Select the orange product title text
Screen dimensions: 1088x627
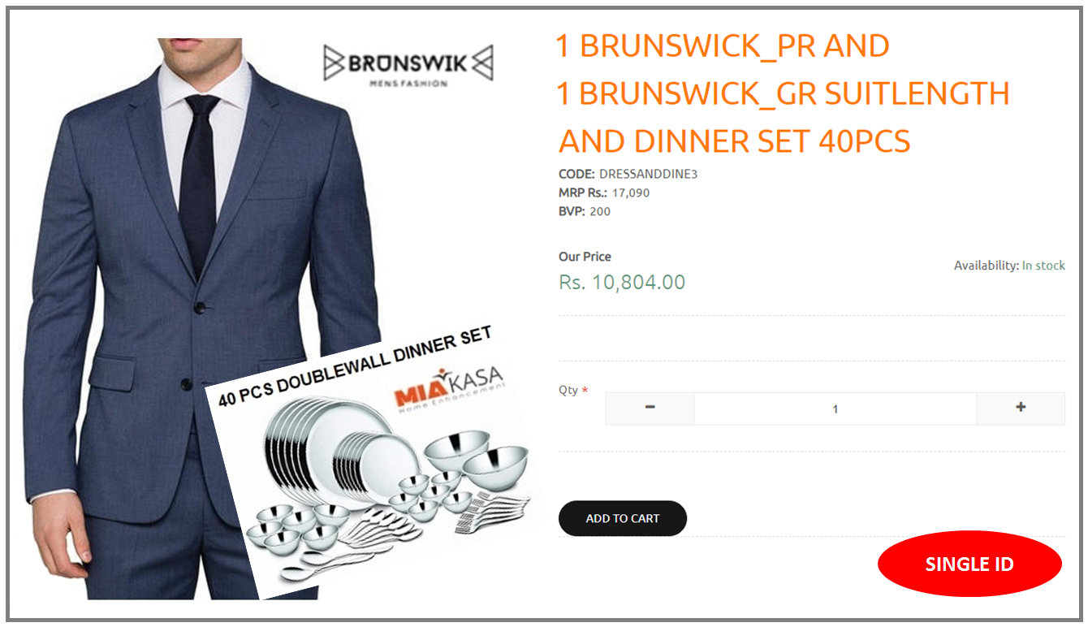[784, 93]
